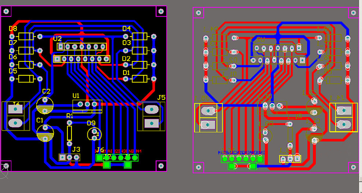Click the J5 terminal block on the left board
The image size is (362, 193).
[151, 116]
